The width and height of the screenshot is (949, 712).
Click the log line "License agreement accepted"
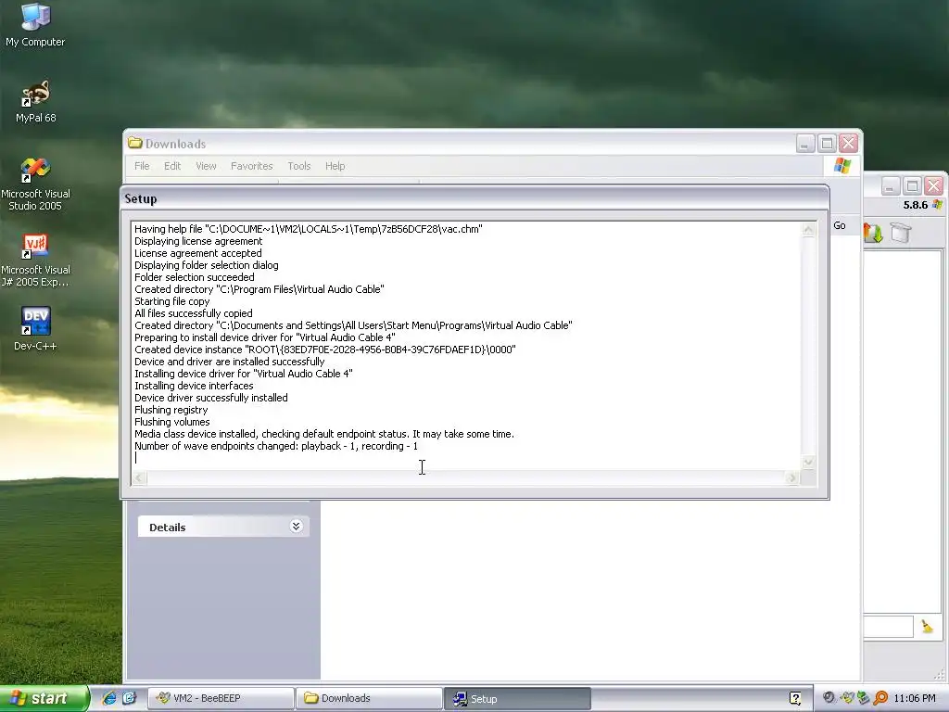pos(198,253)
